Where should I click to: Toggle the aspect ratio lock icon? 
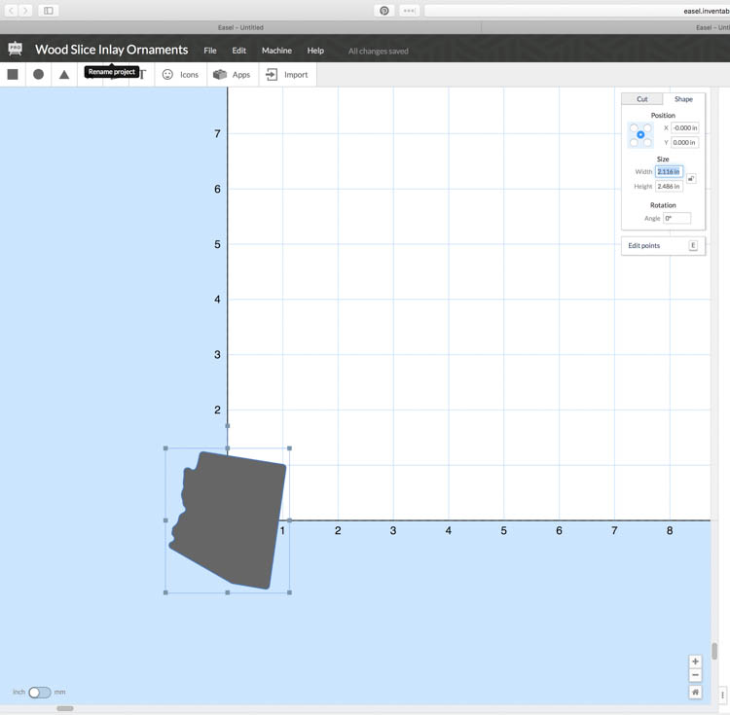691,179
